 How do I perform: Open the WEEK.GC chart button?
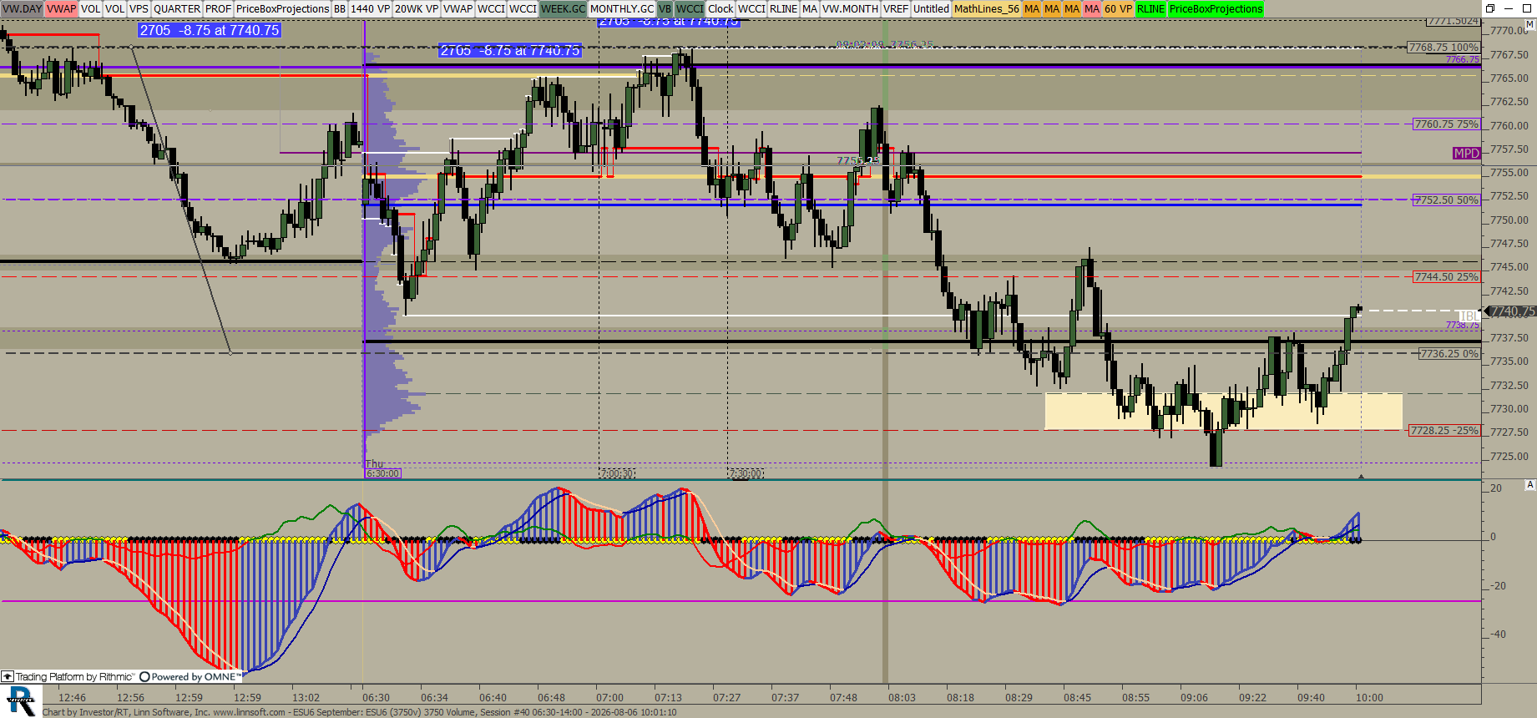click(x=563, y=8)
